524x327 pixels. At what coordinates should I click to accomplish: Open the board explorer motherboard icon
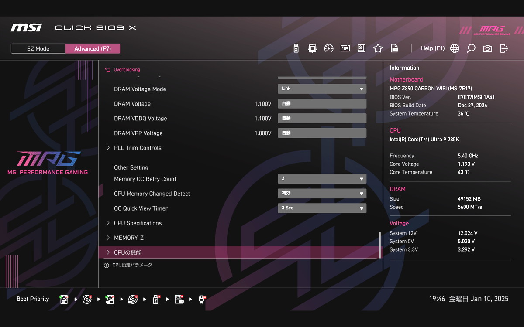362,48
